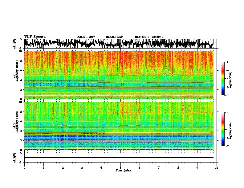This screenshot has width=244, height=188.
Task: Click time axis tick label "1"
Action: (x=43, y=168)
